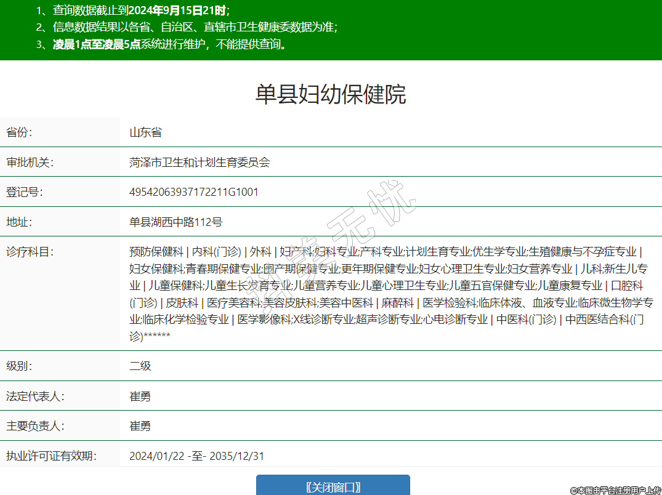Screen dimensions: 662x495
Task: Select the license validity dates 2024/01/22 to 2035/12/31
Action: [196, 456]
